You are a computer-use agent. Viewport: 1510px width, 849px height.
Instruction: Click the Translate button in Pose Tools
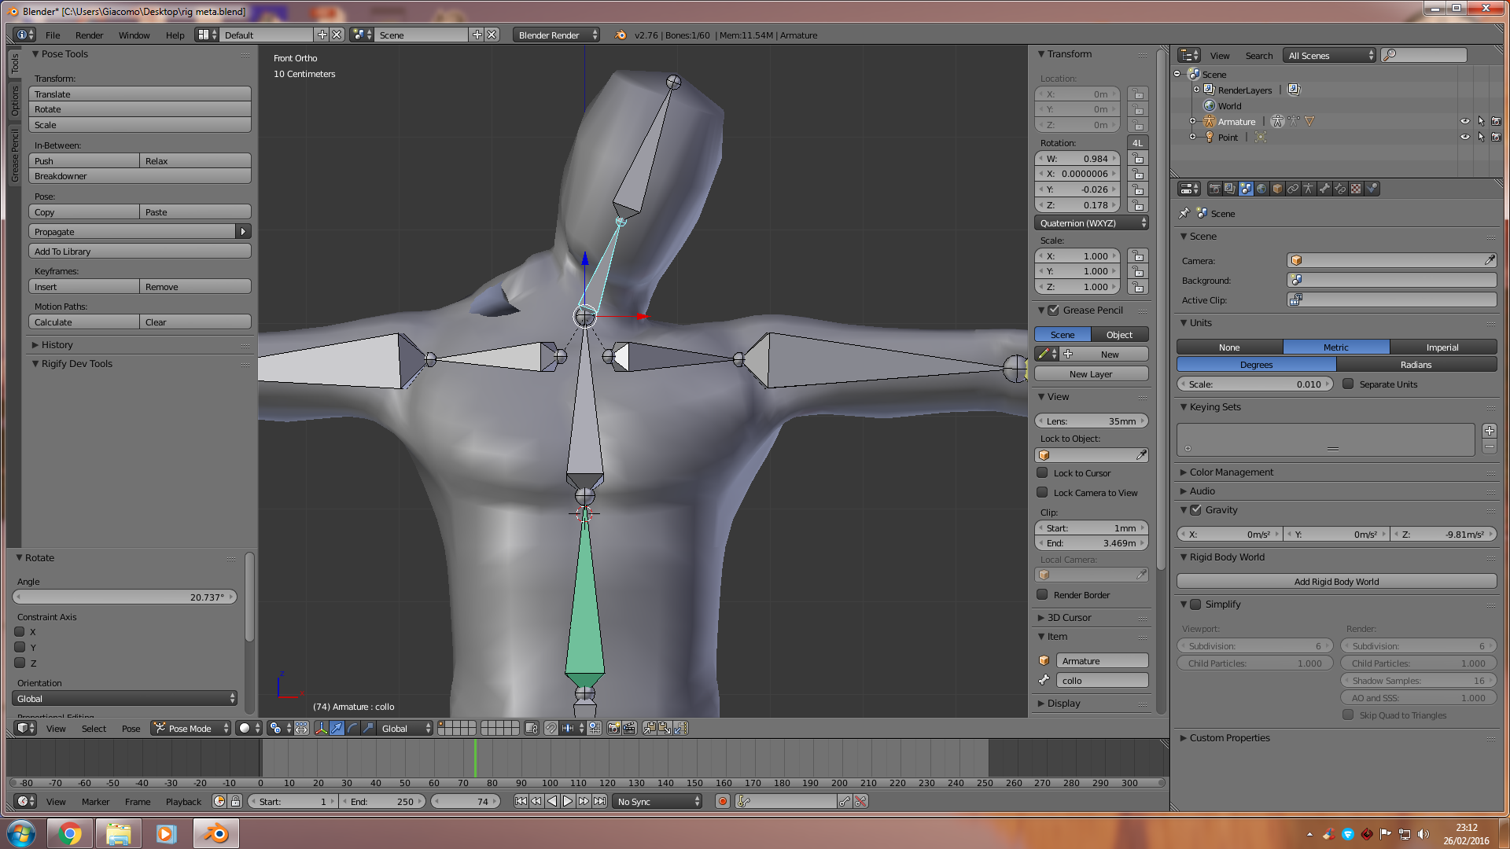tap(140, 94)
